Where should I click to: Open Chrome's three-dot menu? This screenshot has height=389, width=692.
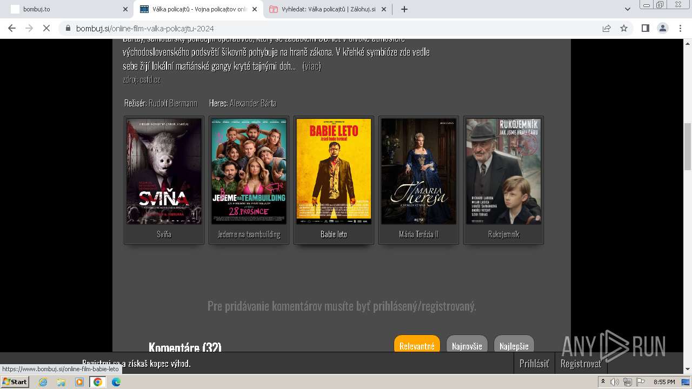(x=680, y=28)
